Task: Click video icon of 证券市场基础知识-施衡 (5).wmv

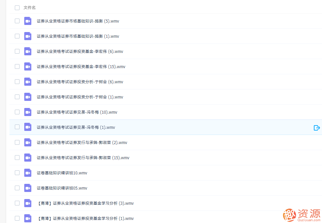Action: tap(28, 21)
